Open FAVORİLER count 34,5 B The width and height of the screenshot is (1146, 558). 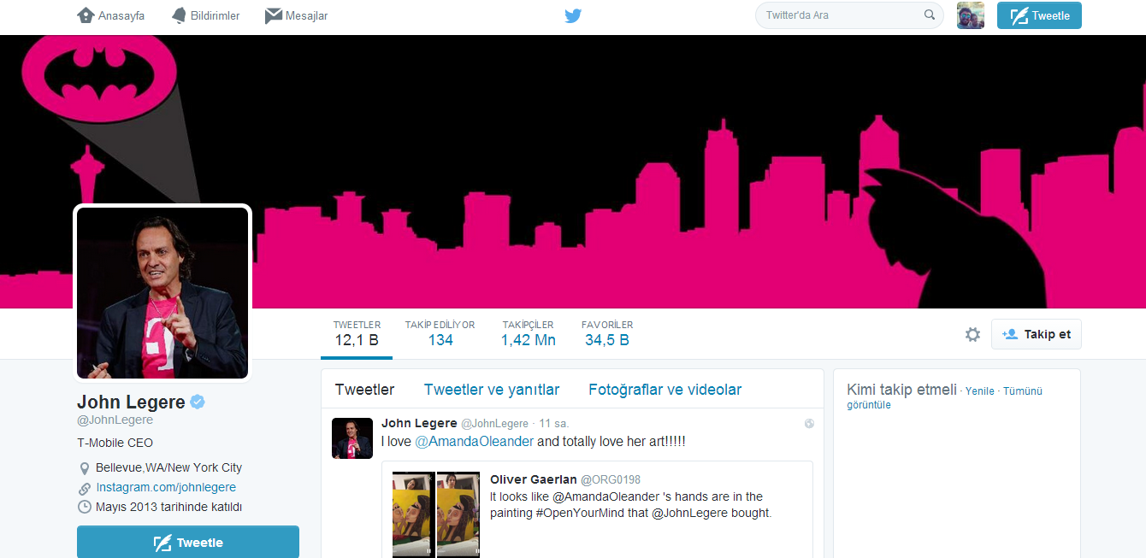point(607,334)
